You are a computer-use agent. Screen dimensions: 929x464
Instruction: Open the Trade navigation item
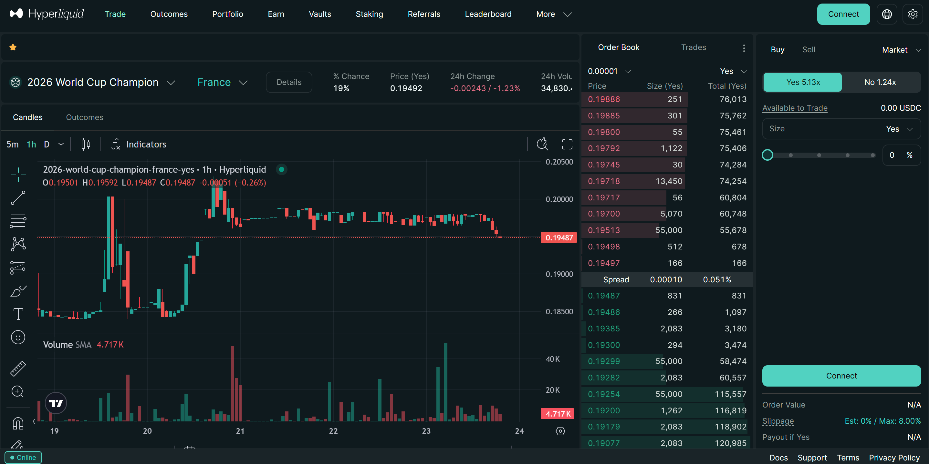[x=115, y=14]
